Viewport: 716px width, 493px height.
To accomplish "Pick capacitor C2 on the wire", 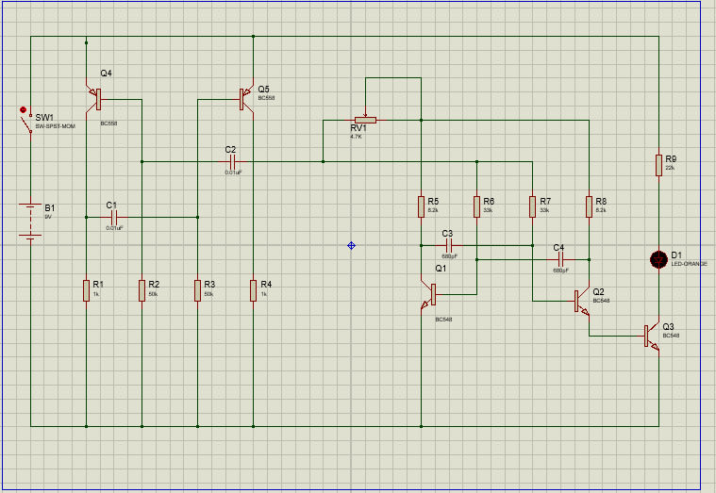I will 232,162.
